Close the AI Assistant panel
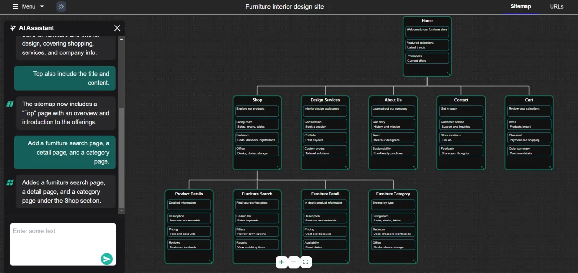 (x=117, y=28)
